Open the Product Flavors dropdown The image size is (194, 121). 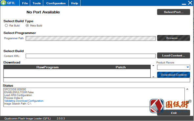174,67
